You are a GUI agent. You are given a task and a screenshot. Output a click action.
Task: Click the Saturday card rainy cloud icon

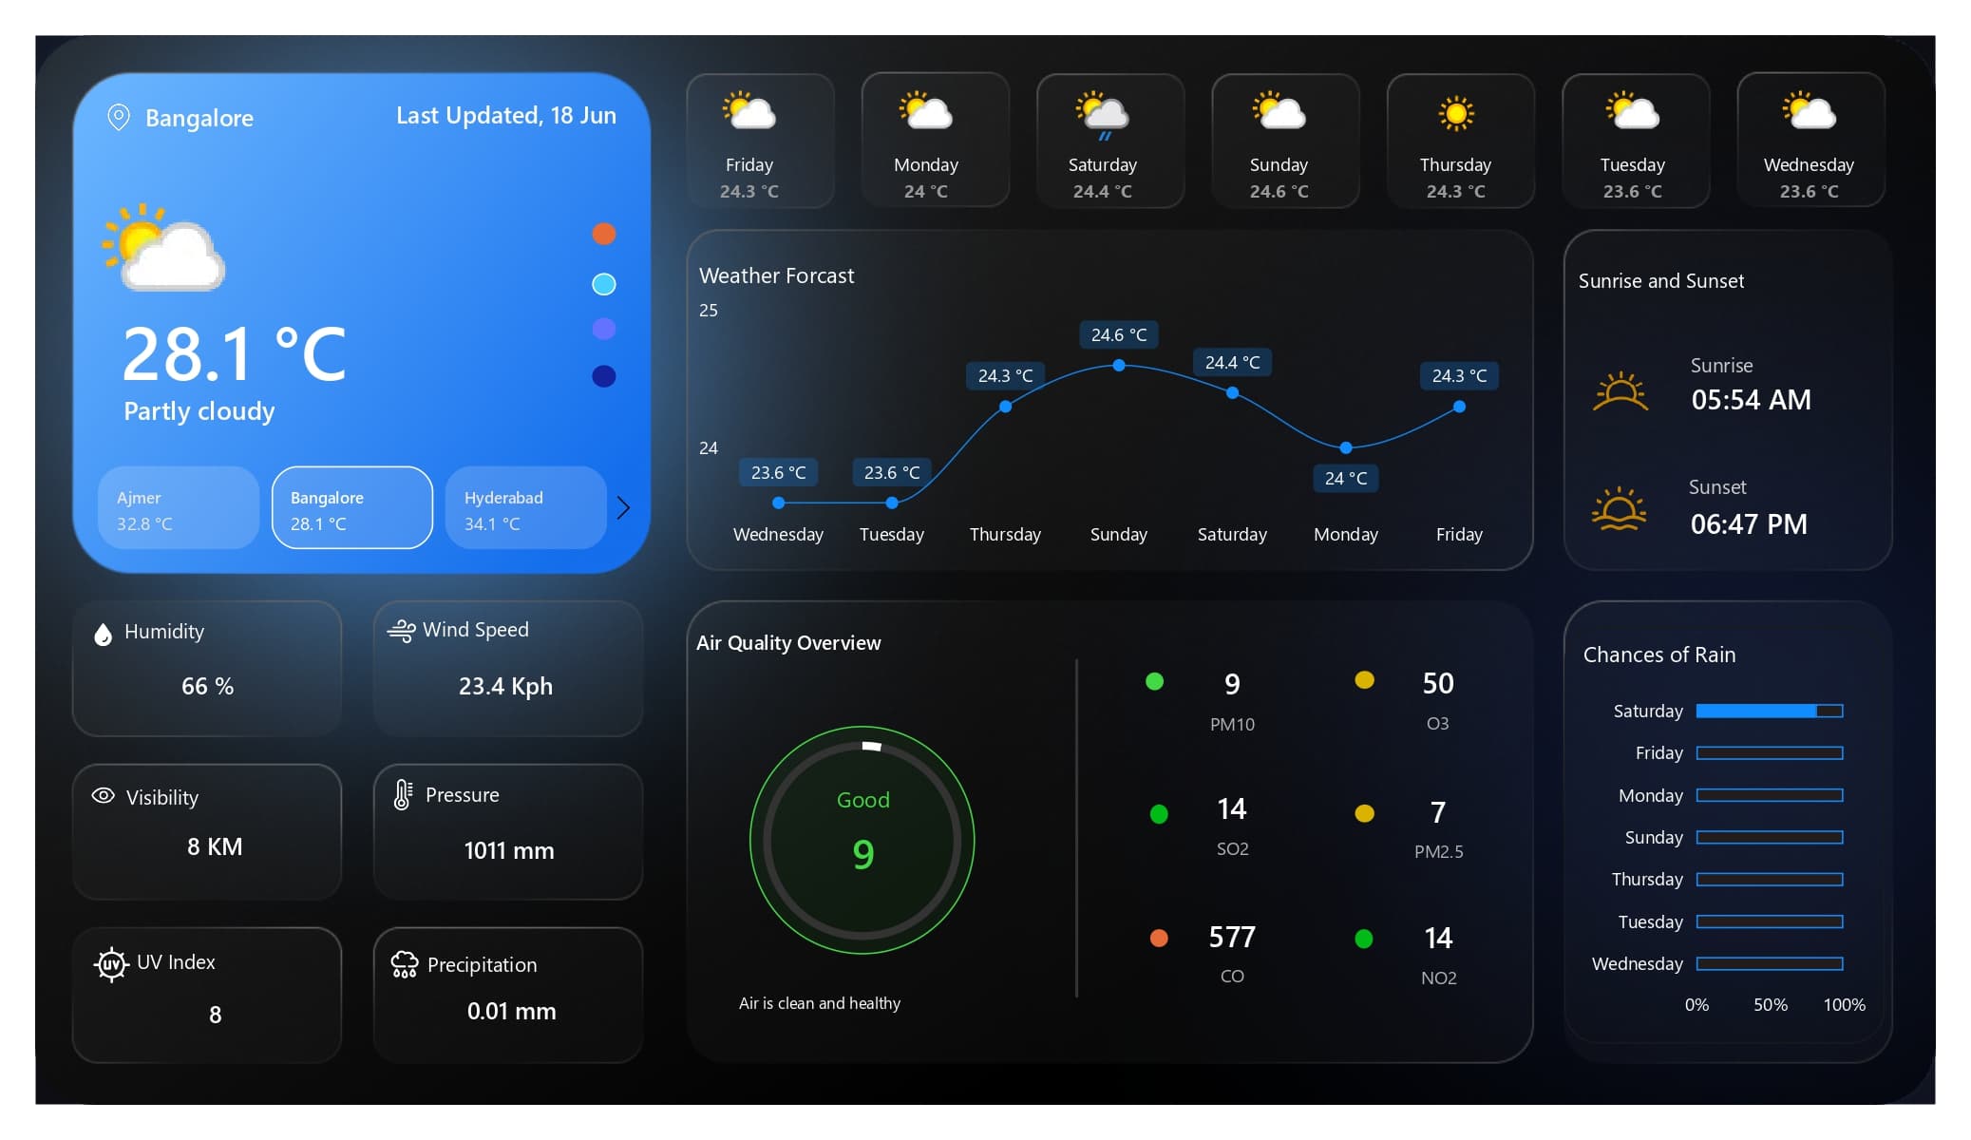coord(1103,114)
